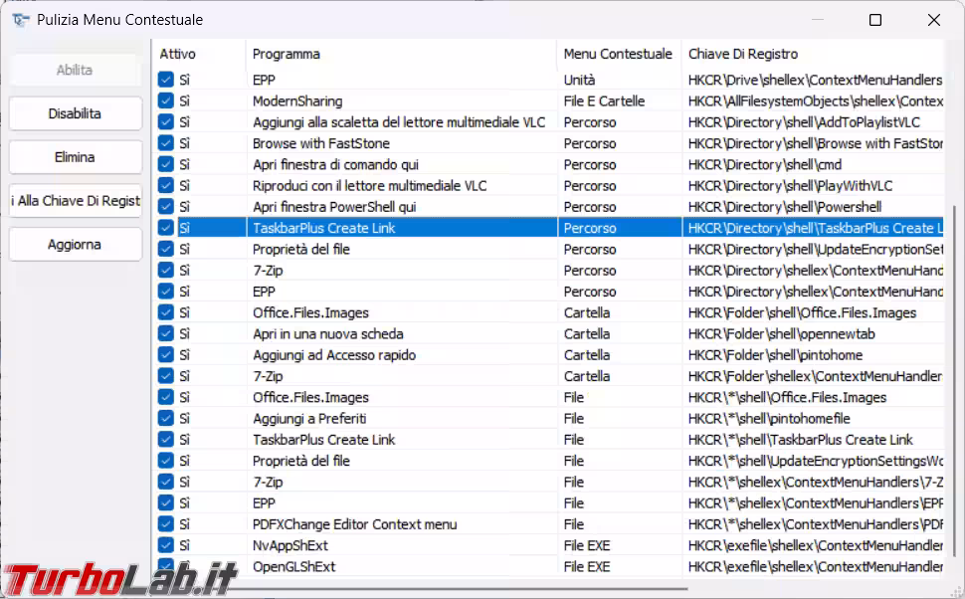The width and height of the screenshot is (965, 599).
Task: Uncheck the NvAppShExt entry checkbox
Action: [166, 545]
